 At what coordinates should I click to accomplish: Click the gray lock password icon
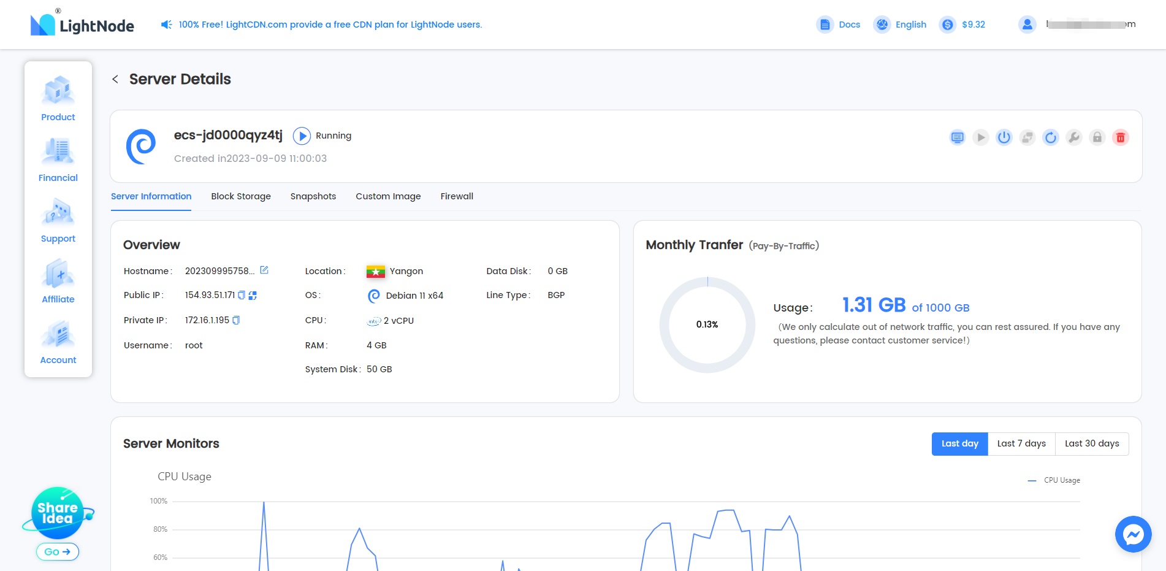tap(1097, 137)
